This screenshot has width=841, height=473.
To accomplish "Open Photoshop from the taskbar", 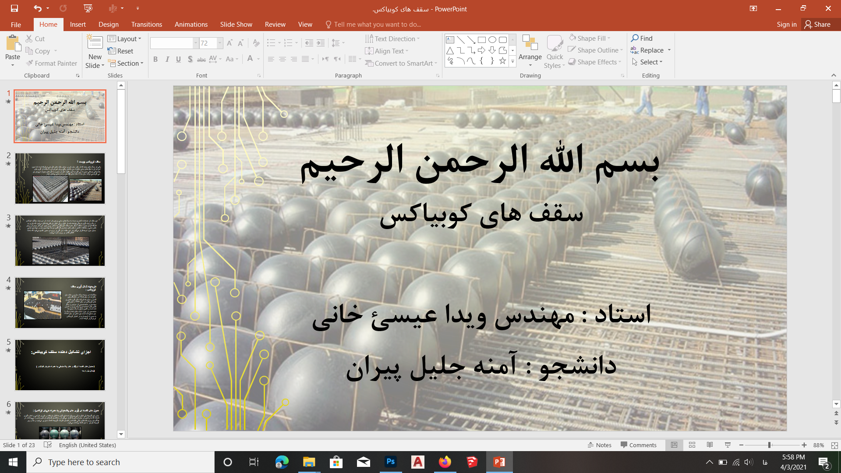I will click(391, 462).
